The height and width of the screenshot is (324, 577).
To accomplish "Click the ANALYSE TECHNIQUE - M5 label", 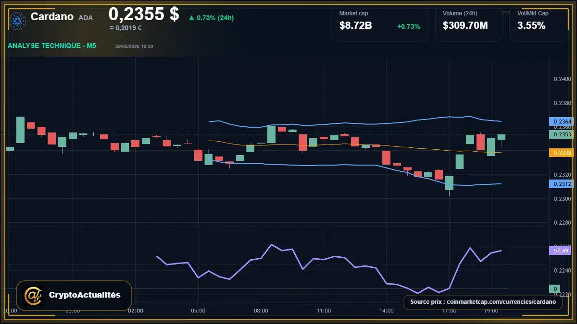I will (52, 46).
